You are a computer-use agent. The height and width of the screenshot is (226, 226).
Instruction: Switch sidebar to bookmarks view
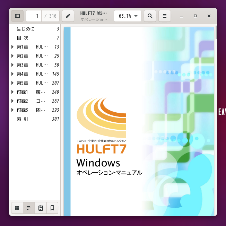pyautogui.click(x=52, y=208)
